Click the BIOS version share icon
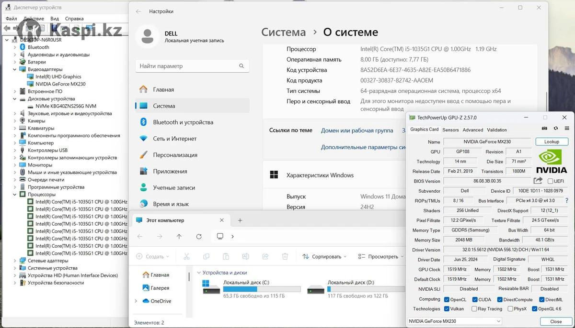 [x=538, y=181]
